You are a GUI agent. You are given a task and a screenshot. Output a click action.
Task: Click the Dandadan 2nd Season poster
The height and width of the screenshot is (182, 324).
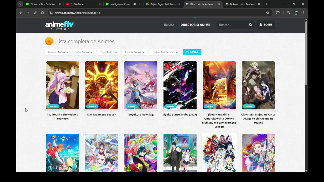[x=102, y=85]
